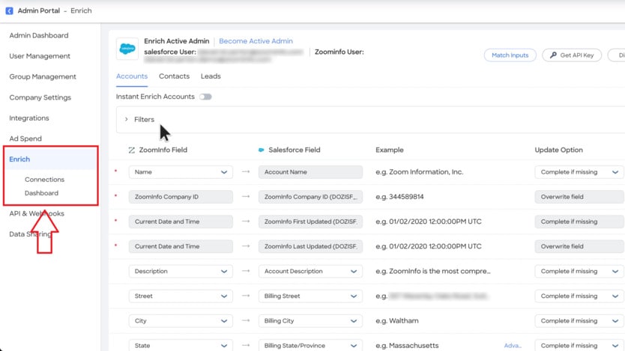Click the back arrow icon beside Admin Portal
625x351 pixels.
click(9, 10)
